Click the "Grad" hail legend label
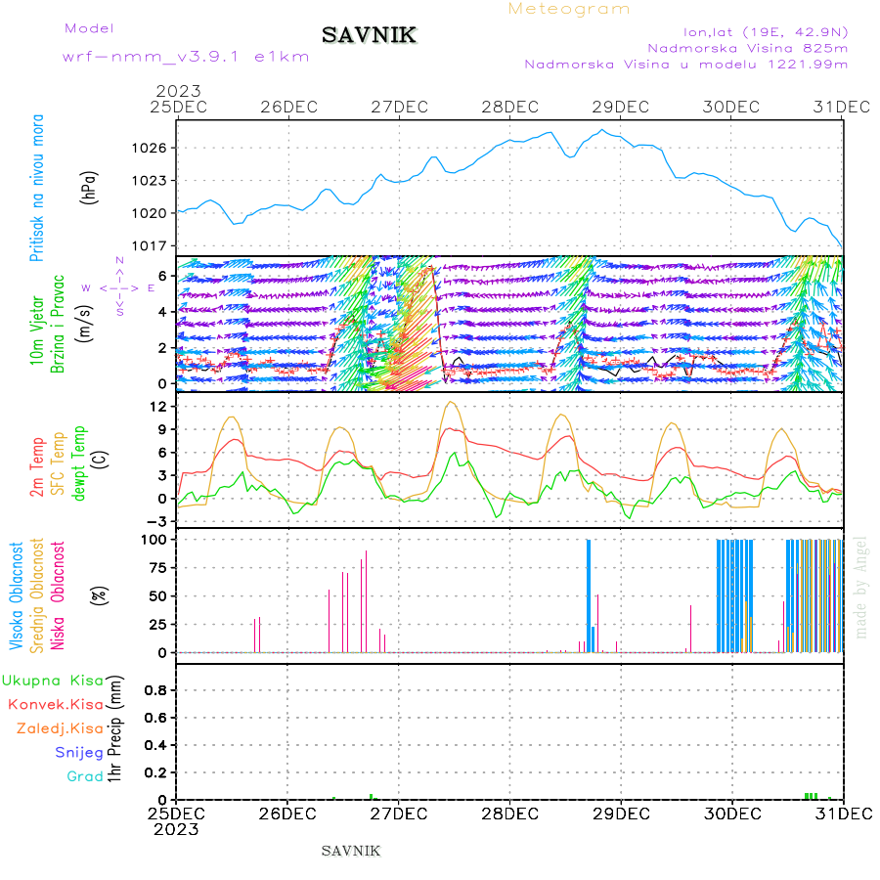The height and width of the screenshot is (880, 880). pos(85,776)
